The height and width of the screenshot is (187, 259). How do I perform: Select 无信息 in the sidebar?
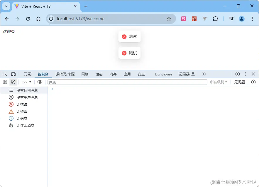pyautogui.click(x=24, y=118)
